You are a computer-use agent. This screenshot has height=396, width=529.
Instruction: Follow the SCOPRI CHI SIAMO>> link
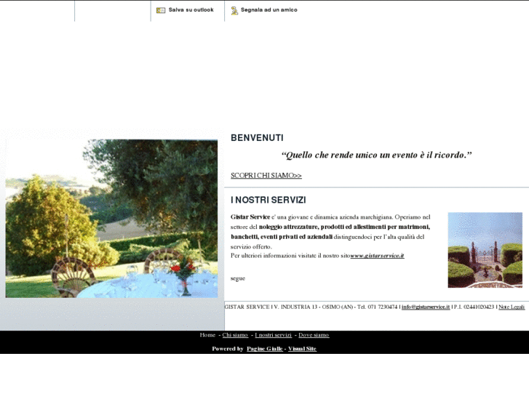(x=266, y=175)
